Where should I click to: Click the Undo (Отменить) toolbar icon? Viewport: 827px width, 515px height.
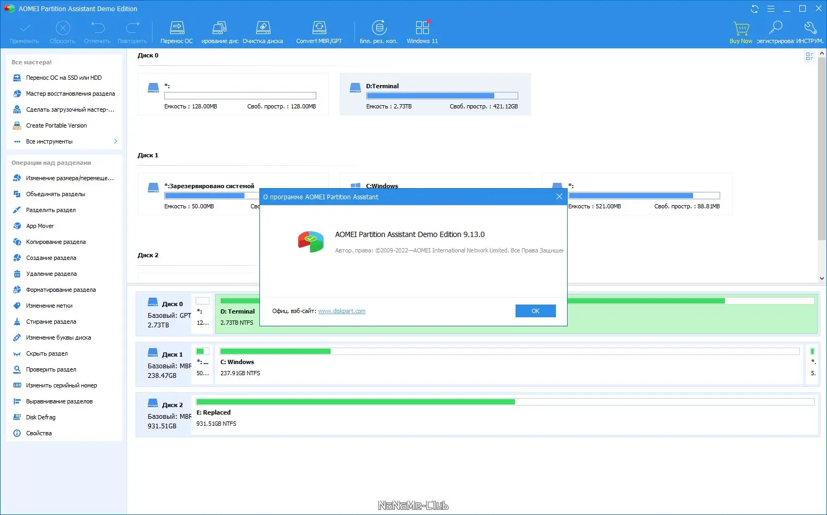(x=97, y=28)
